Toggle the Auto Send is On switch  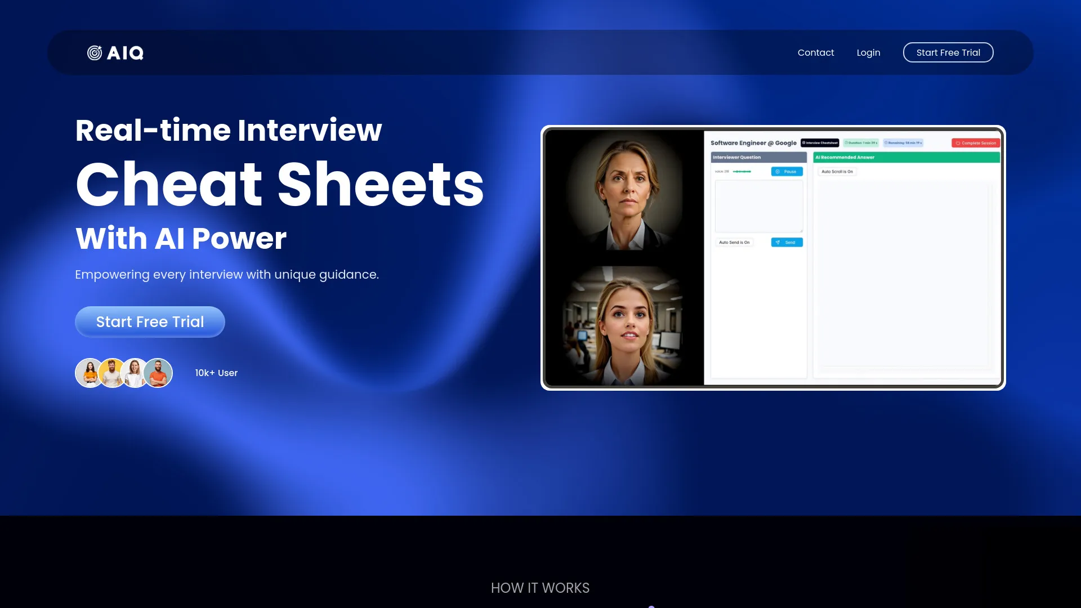[734, 243]
